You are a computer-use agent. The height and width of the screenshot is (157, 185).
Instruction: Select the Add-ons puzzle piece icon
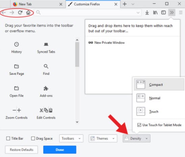click(x=46, y=88)
